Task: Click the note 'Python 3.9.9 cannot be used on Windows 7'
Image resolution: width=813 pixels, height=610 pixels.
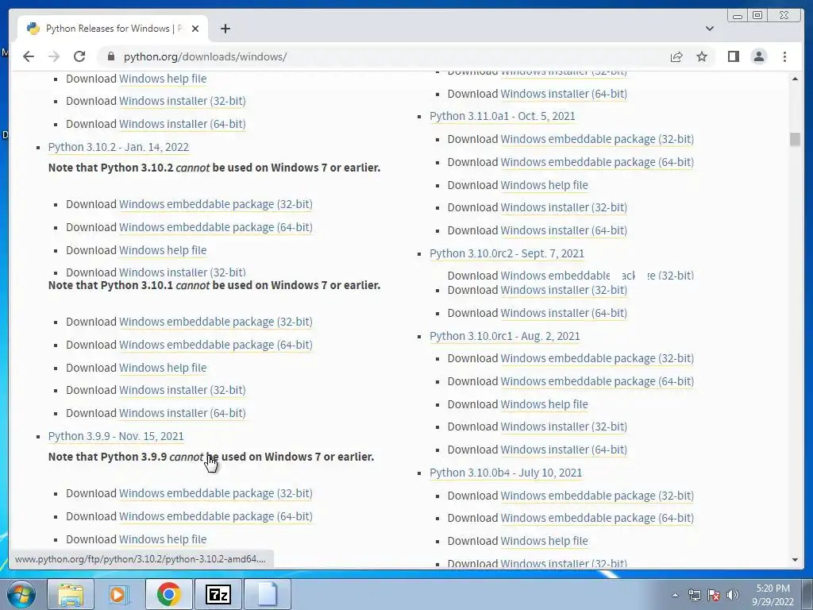Action: (x=211, y=457)
